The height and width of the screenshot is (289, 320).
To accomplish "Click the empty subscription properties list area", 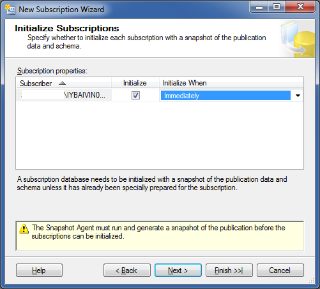I will pyautogui.click(x=160, y=135).
